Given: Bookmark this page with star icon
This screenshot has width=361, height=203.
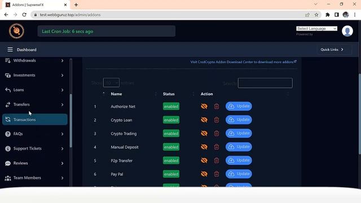Looking at the screenshot, I should pos(316,15).
